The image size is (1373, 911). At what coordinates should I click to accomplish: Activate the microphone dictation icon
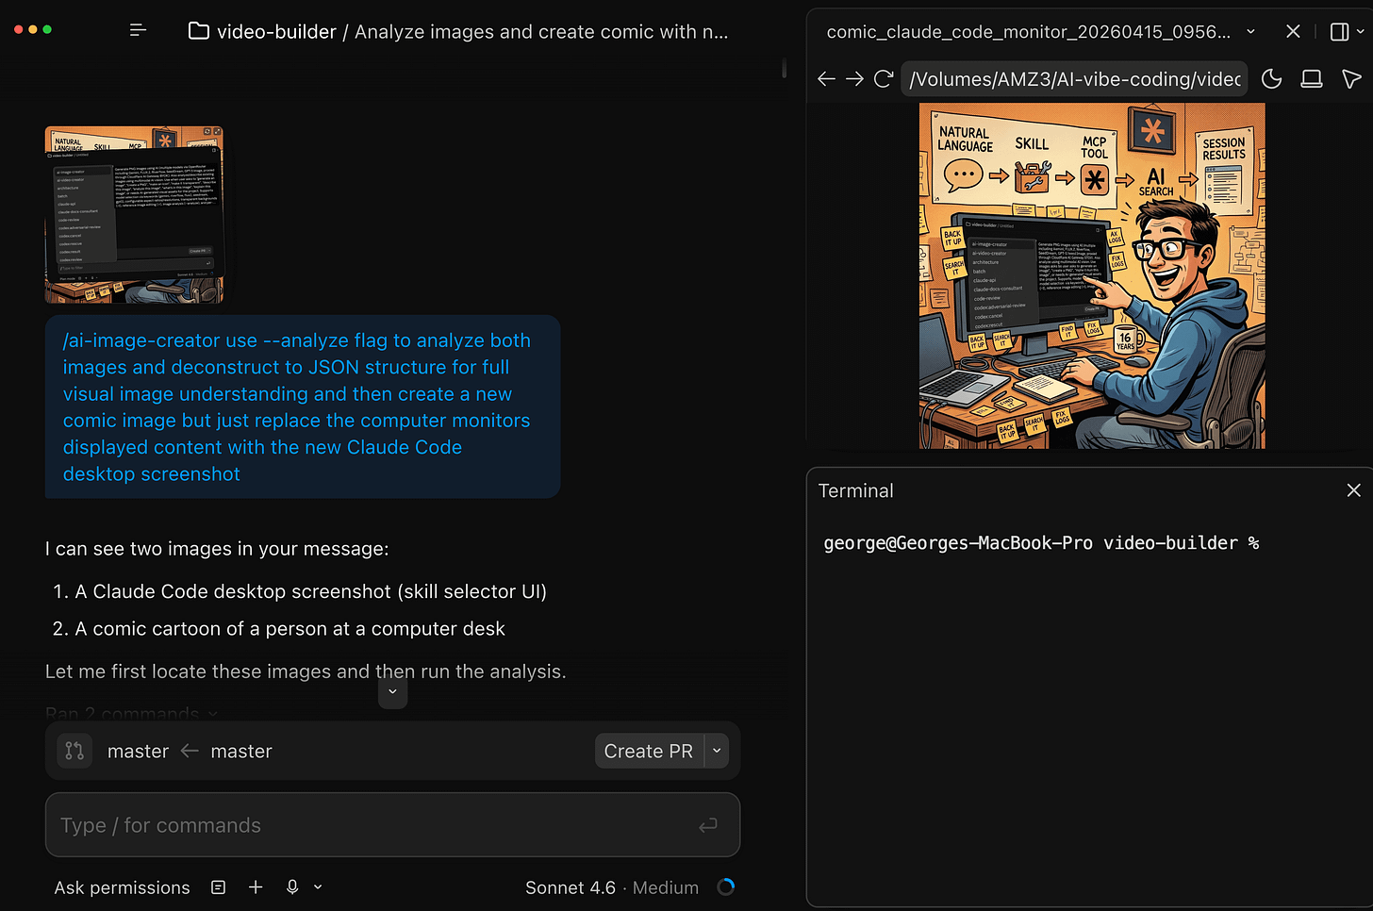coord(292,887)
